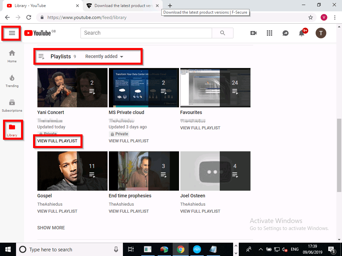
Task: Open the hamburger guide menu
Action: click(12, 33)
